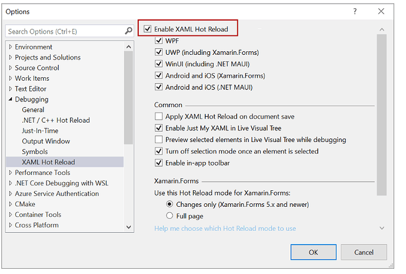Click the Source Control label

coord(36,68)
